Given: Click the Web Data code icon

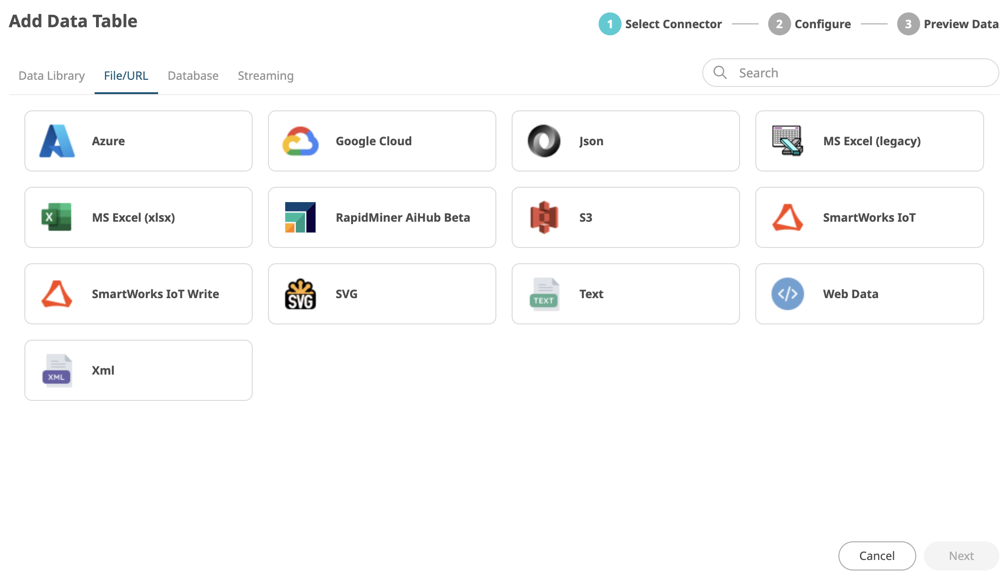Looking at the screenshot, I should pyautogui.click(x=788, y=294).
